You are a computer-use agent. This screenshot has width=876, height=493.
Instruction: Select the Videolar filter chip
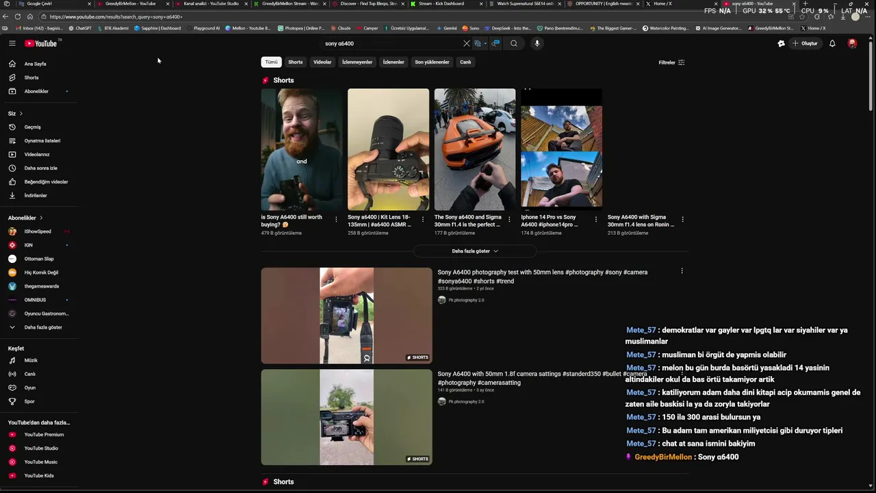click(322, 62)
